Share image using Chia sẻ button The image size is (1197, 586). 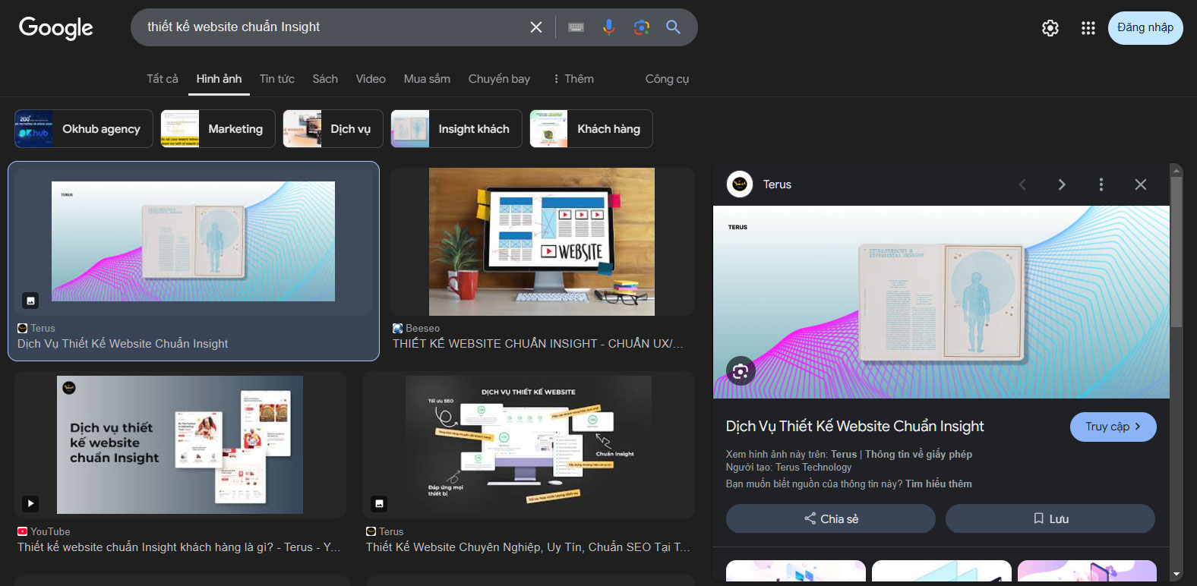click(831, 518)
